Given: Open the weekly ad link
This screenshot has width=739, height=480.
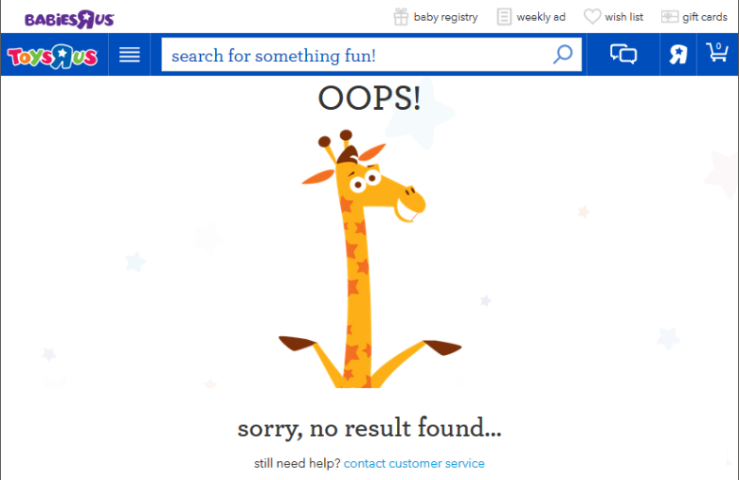Looking at the screenshot, I should click(541, 17).
